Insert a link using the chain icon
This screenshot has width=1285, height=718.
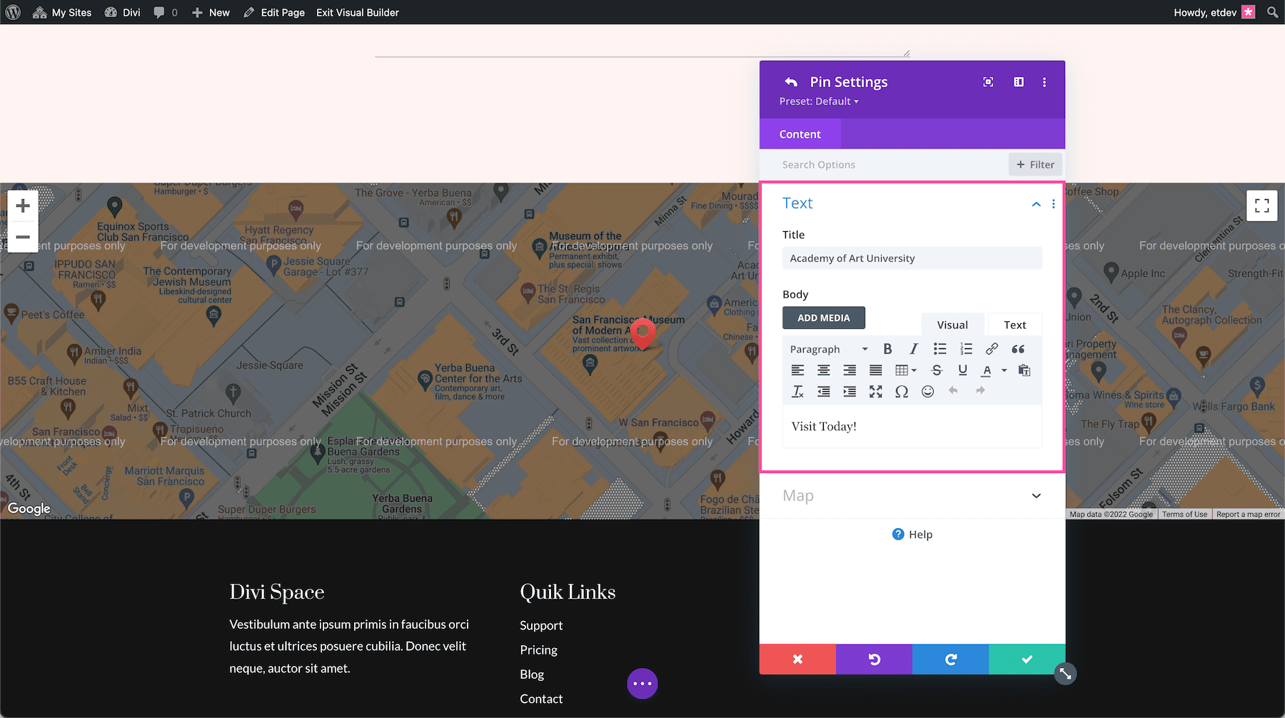[x=992, y=349]
